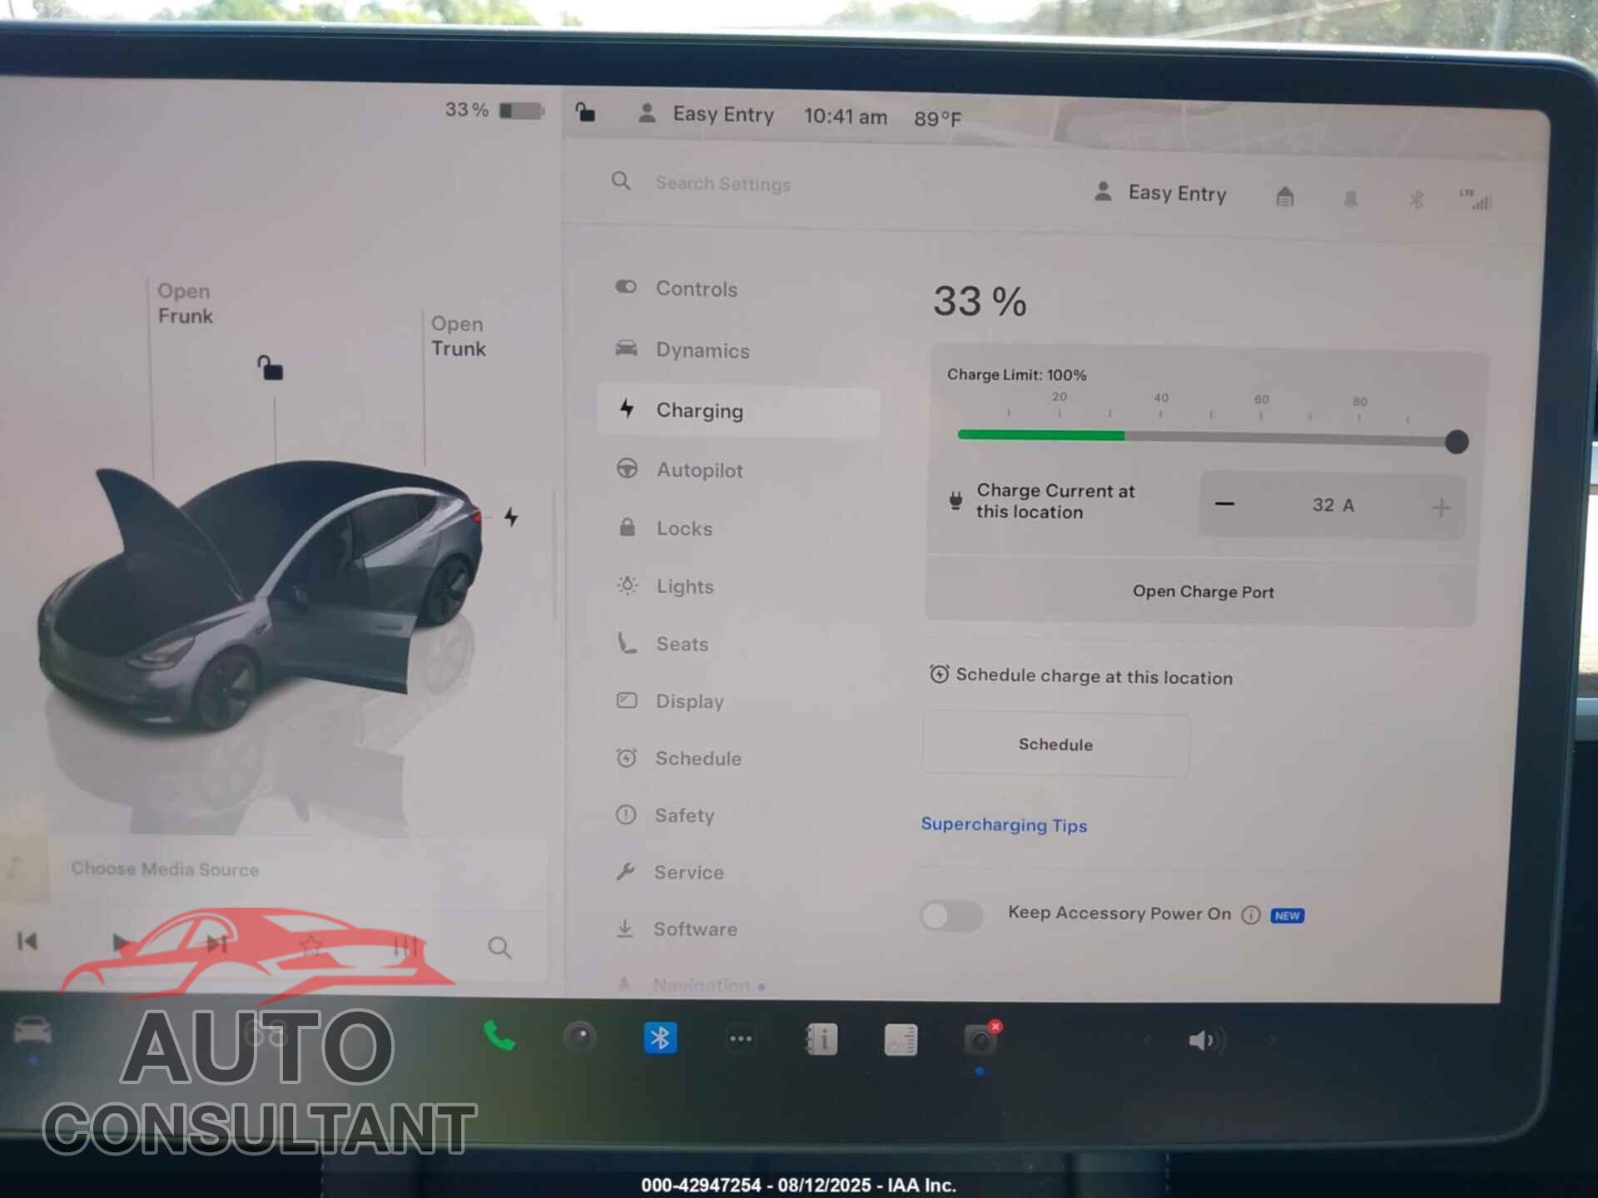Image resolution: width=1598 pixels, height=1198 pixels.
Task: Tap the media play button
Action: point(122,943)
